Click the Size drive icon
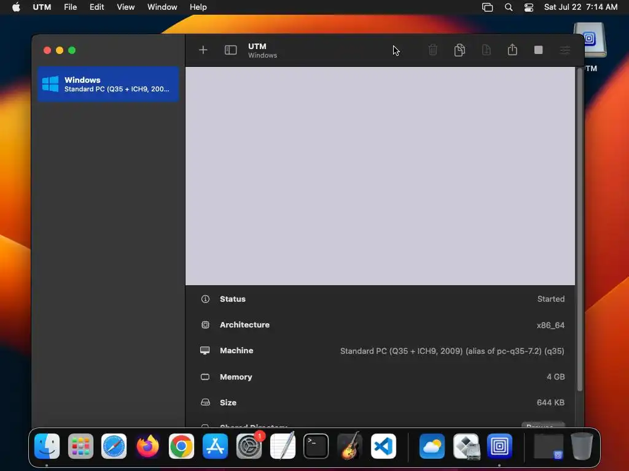The height and width of the screenshot is (471, 629). click(x=205, y=402)
